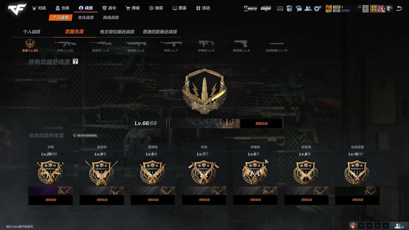Click the 领取完成 button under main level progress
The width and height of the screenshot is (409, 230).
click(261, 123)
